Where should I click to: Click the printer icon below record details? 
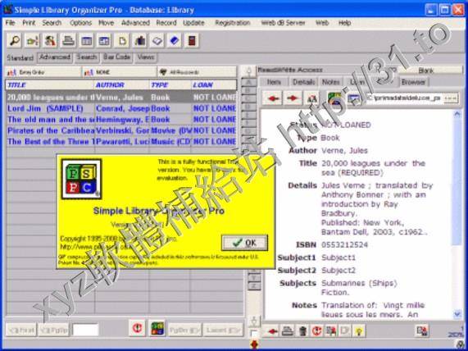tap(288, 331)
